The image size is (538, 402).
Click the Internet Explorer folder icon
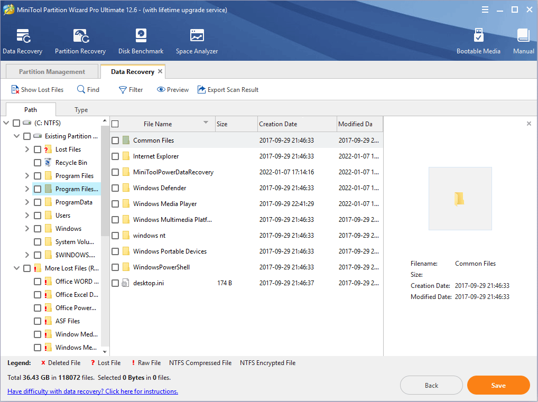tap(126, 156)
